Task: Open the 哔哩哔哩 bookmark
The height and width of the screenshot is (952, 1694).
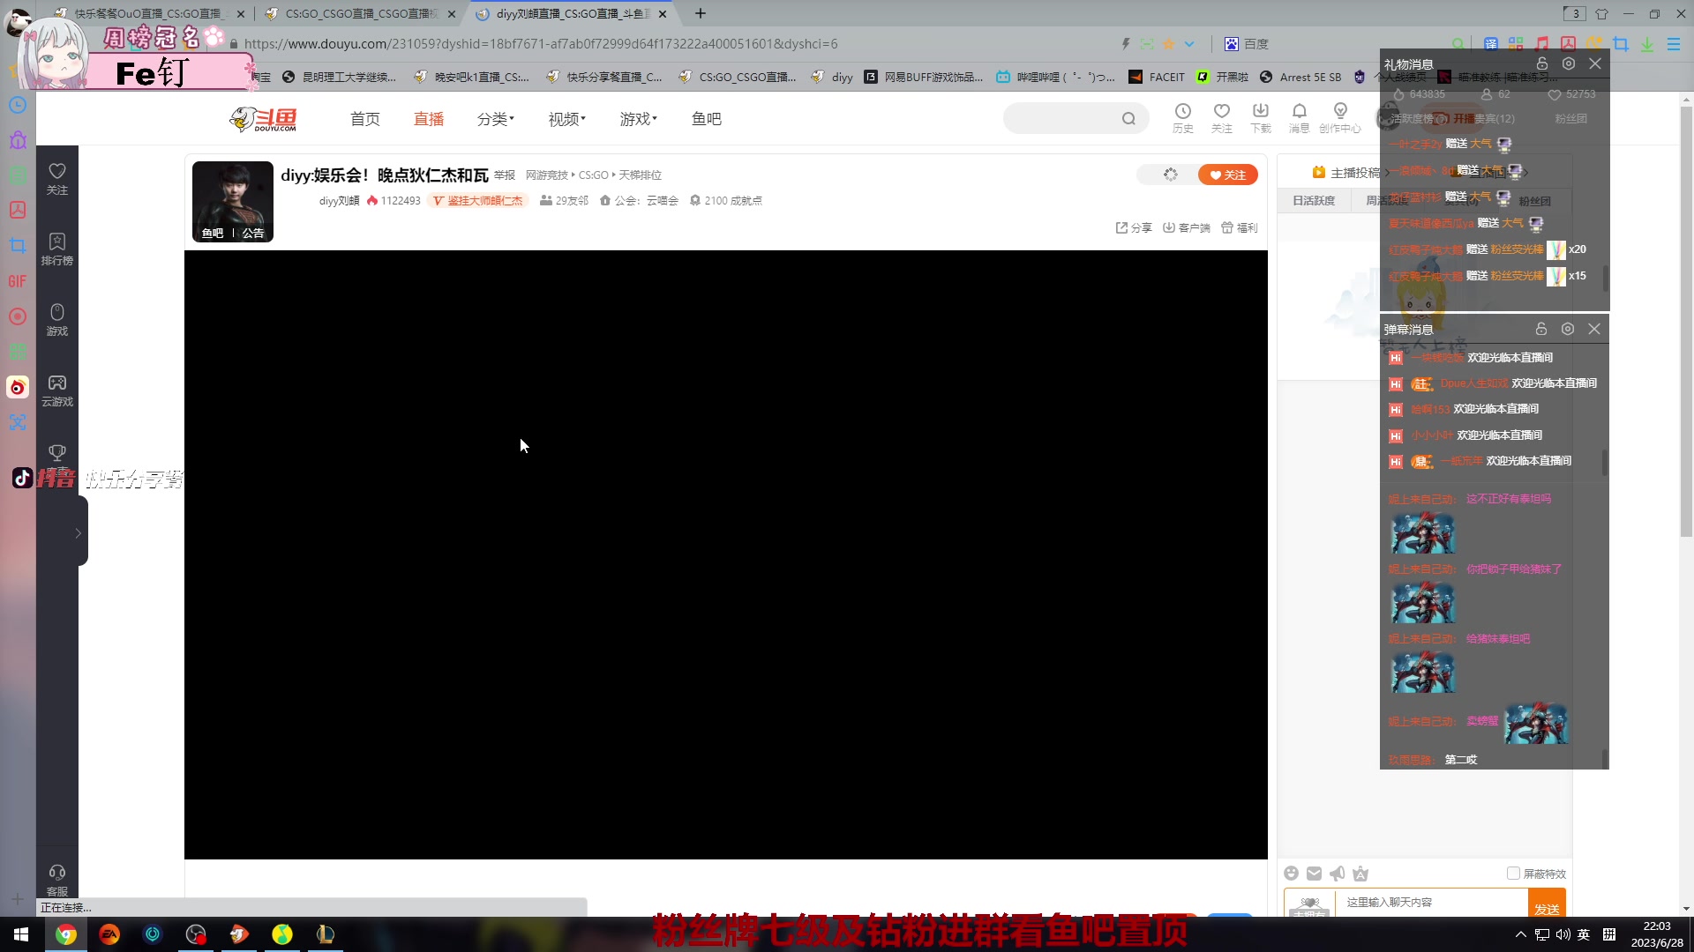Action: [1055, 78]
